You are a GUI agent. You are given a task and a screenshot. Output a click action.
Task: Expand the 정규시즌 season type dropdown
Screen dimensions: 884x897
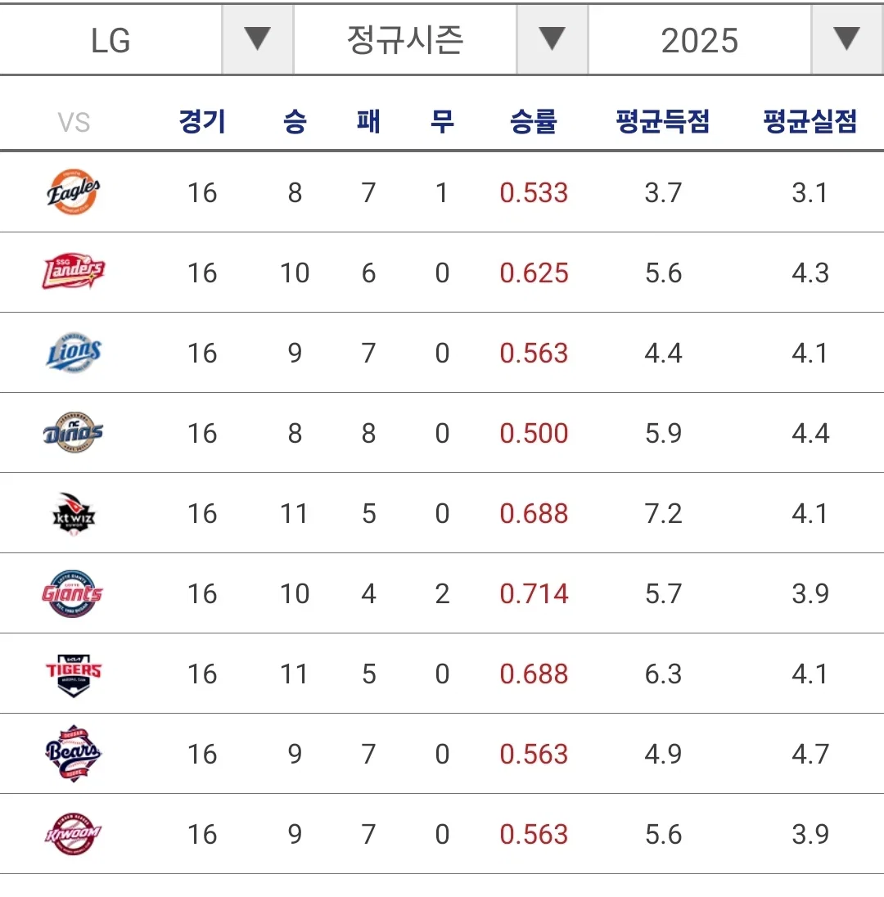[x=552, y=39]
